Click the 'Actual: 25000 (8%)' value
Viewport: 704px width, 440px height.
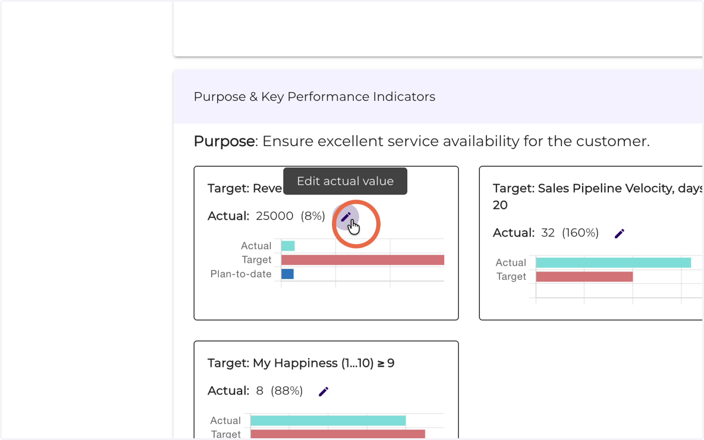click(266, 216)
